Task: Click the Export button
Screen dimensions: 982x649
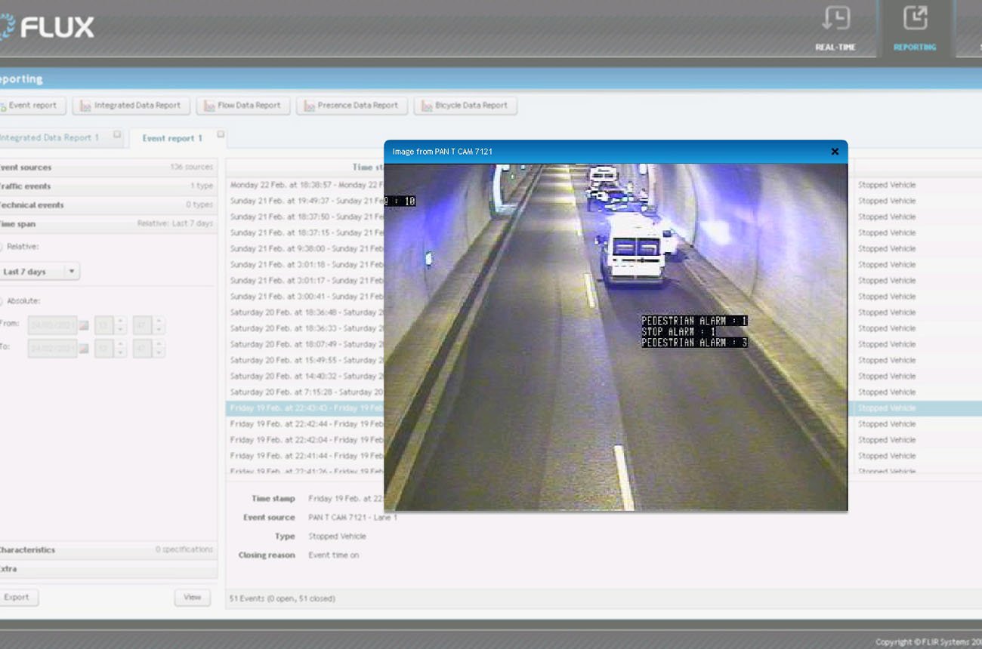Action: pyautogui.click(x=17, y=598)
